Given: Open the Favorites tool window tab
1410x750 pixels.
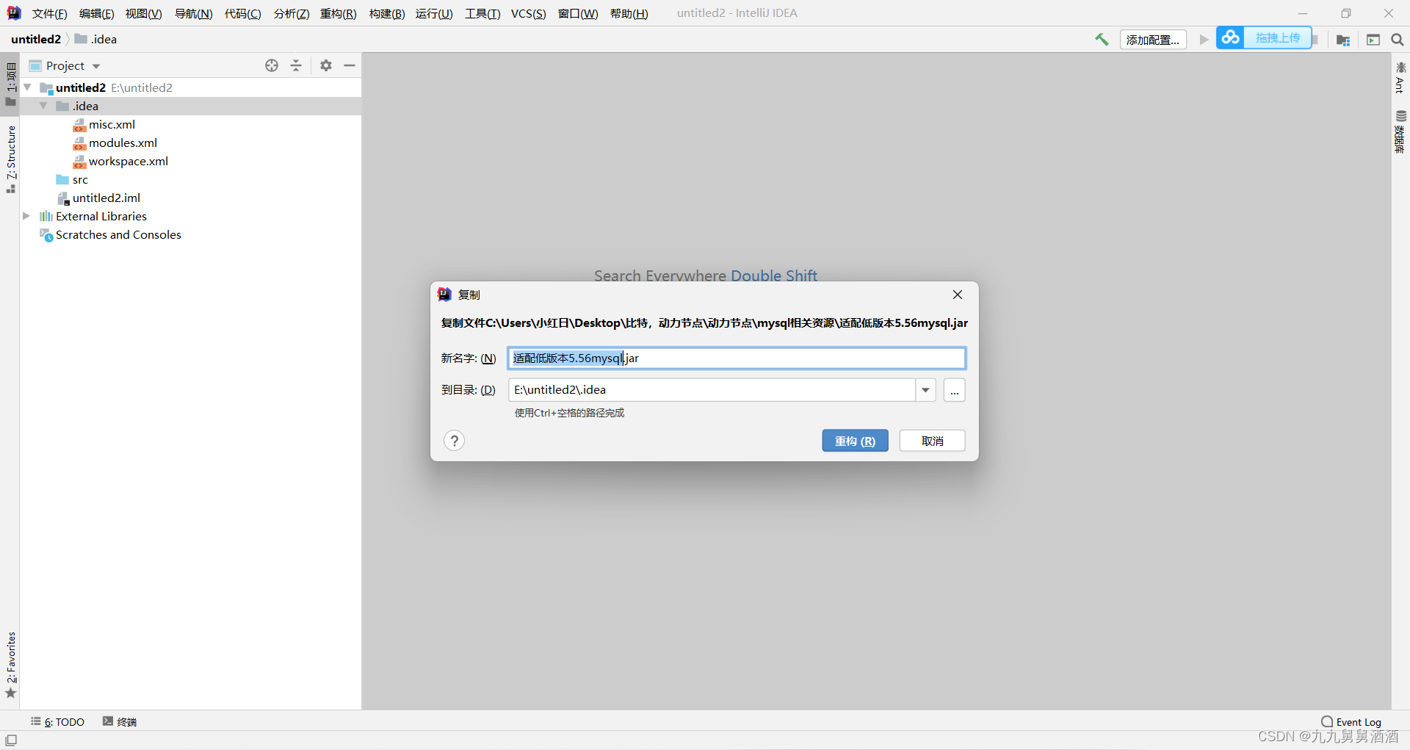Looking at the screenshot, I should coord(10,665).
